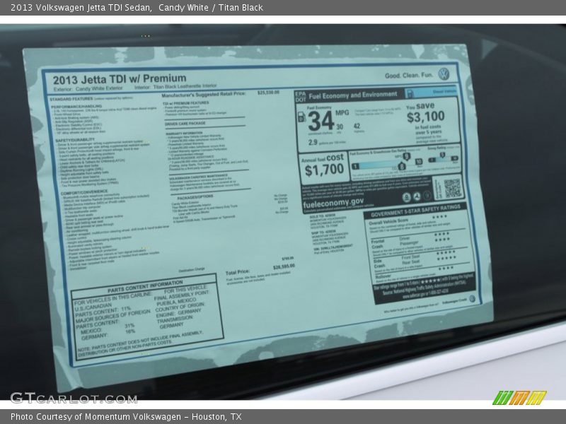
Task: Click the Diesel Vehicle fuel pump icon
Action: tap(410, 93)
